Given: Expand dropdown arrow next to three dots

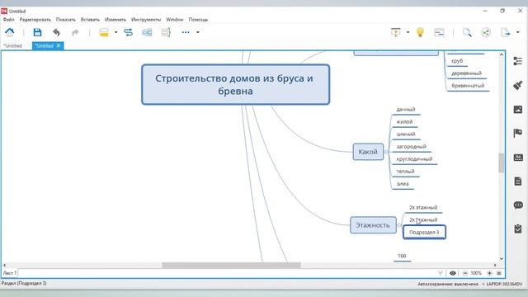Looking at the screenshot, I should point(198,32).
